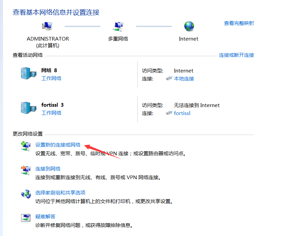This screenshot has width=288, height=236.
Task: Click the Internet globe icon
Action: (x=189, y=27)
